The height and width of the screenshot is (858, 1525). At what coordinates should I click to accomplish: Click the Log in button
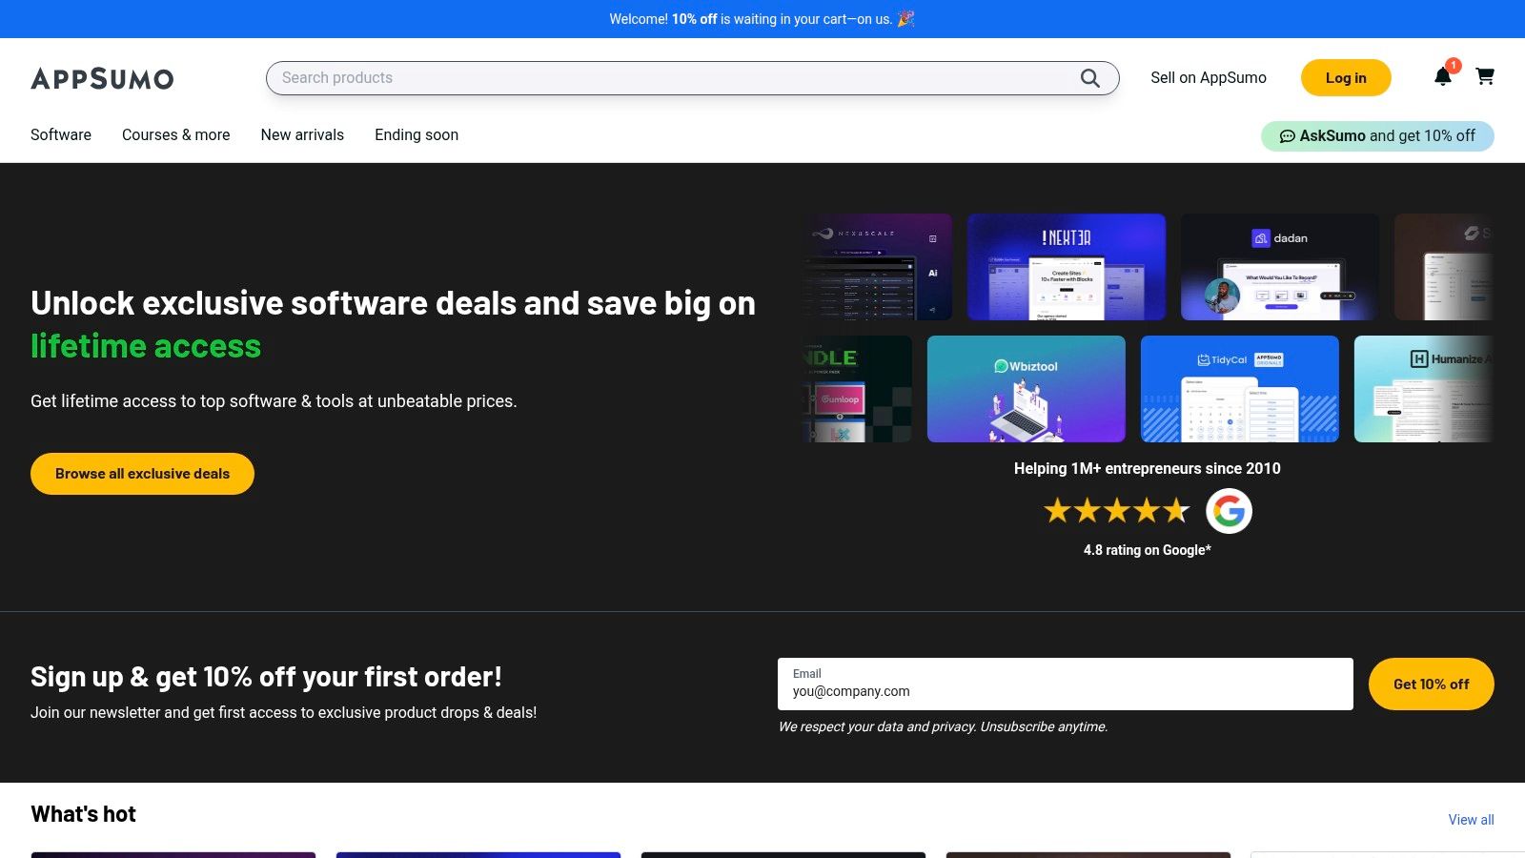pos(1346,78)
